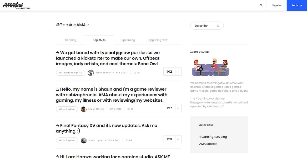
Task: Select the lock icon beside the Bone Owl title
Action: (58, 53)
